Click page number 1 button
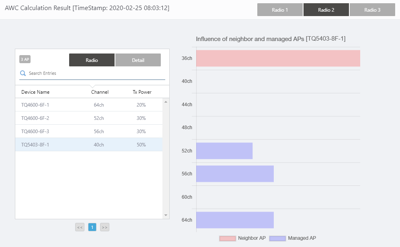The width and height of the screenshot is (400, 247). coord(92,227)
